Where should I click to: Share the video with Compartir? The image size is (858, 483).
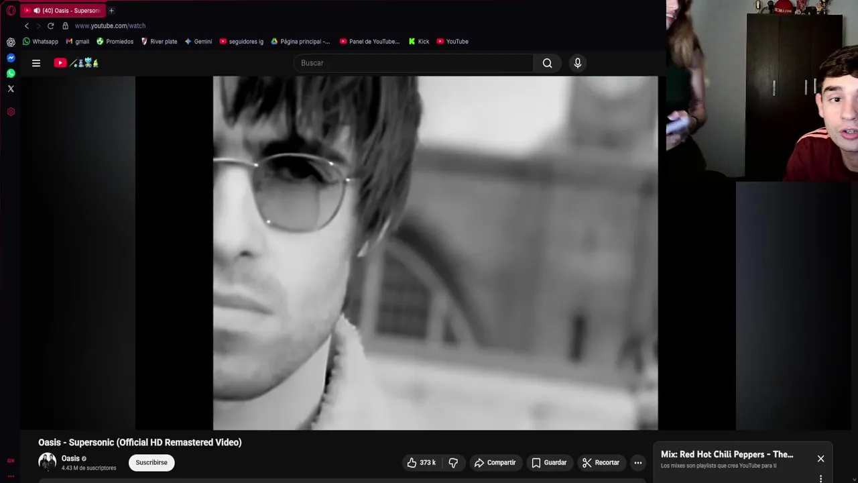(x=495, y=463)
